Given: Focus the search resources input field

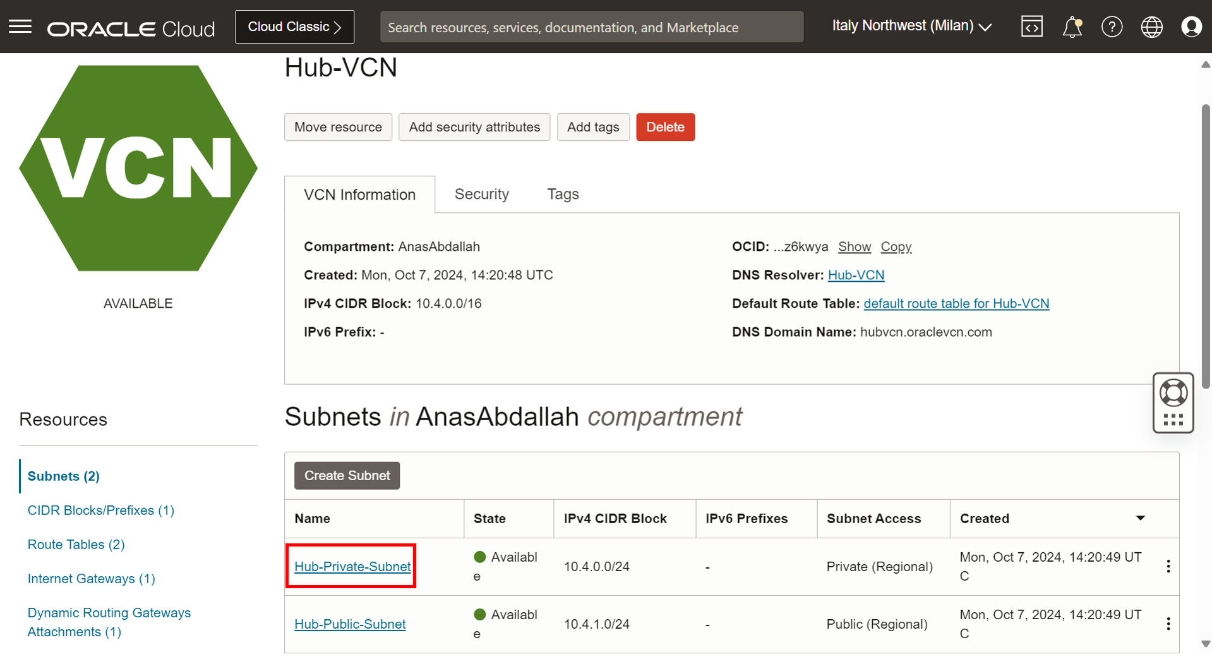Looking at the screenshot, I should pos(592,27).
